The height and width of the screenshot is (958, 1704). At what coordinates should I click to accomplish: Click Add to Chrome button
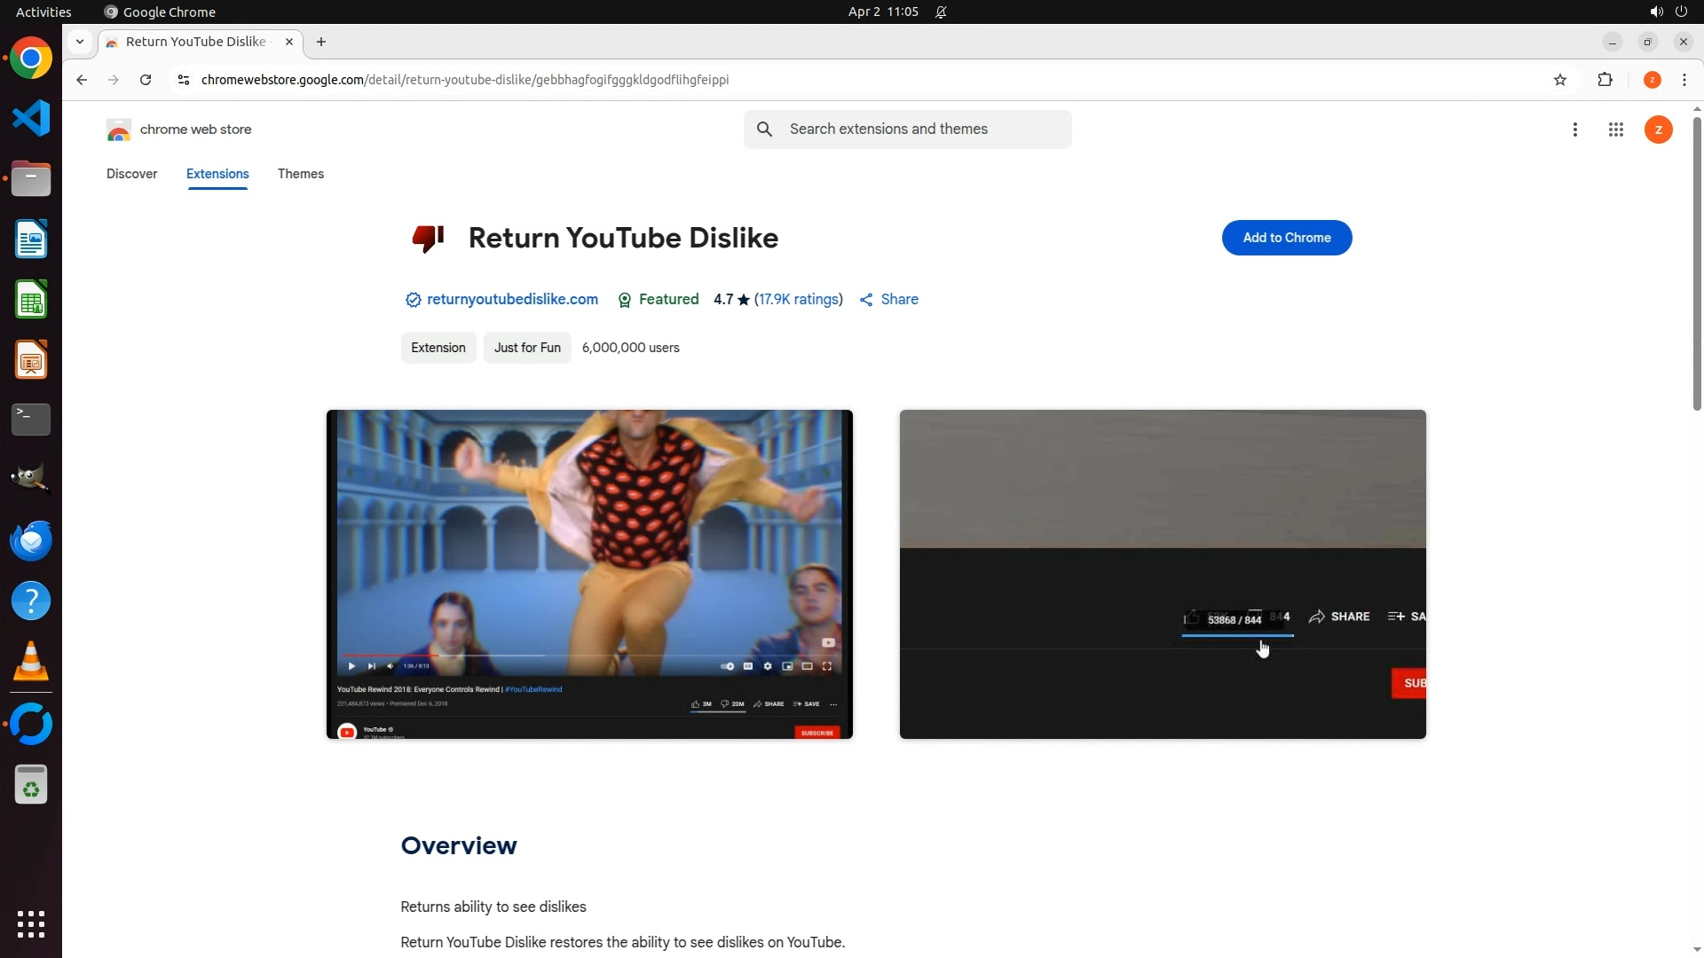(x=1286, y=238)
